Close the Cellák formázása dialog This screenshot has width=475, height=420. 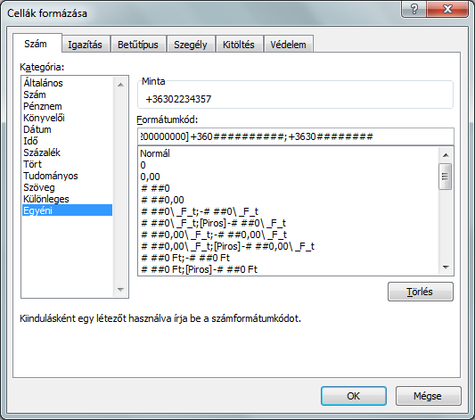click(x=447, y=9)
